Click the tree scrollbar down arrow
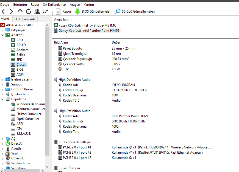Viewport: 239px width, 172px height. 48,167
